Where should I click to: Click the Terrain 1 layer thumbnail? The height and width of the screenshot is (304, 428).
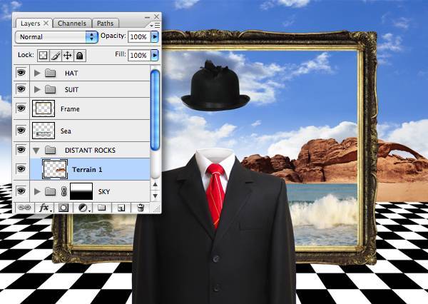55,169
